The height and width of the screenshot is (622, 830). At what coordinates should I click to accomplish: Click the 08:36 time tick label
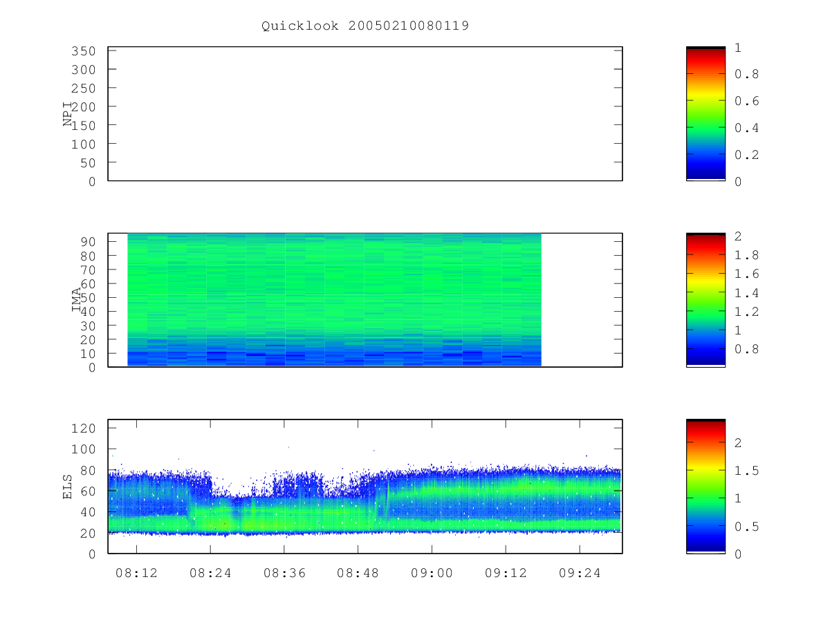point(284,573)
